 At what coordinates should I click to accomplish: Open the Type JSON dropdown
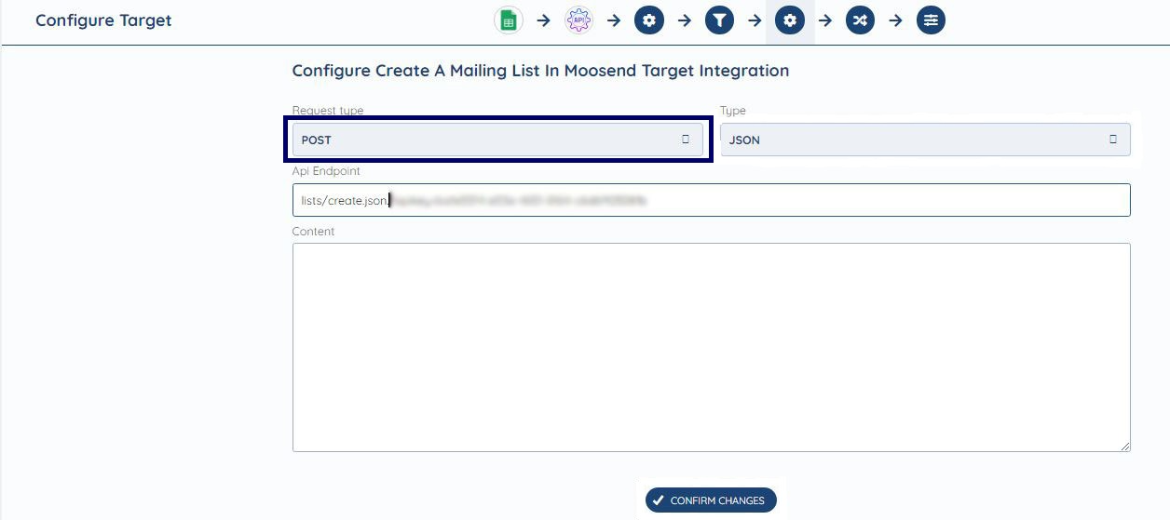click(x=925, y=140)
